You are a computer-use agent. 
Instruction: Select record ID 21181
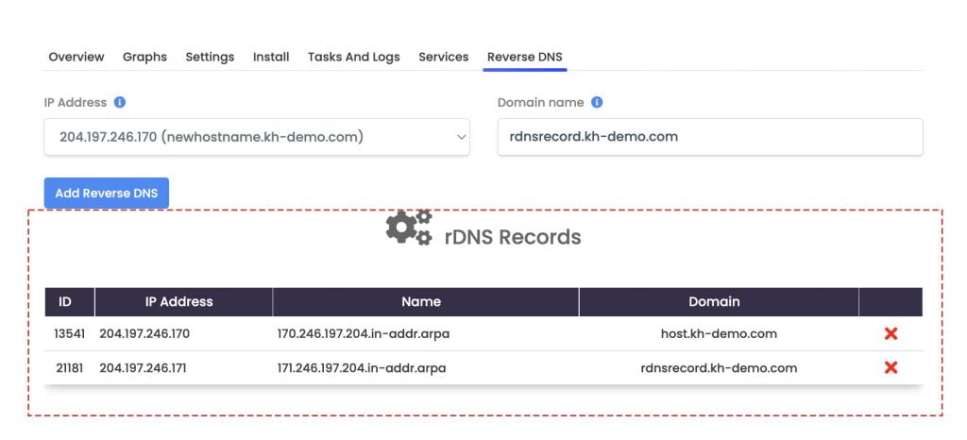(x=69, y=368)
